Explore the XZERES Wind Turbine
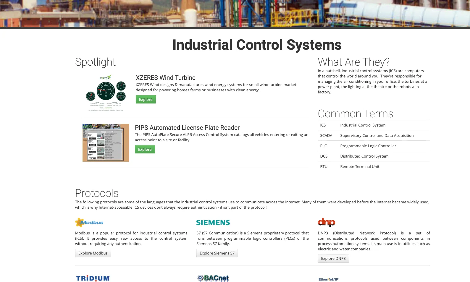470x282 pixels. (x=146, y=99)
